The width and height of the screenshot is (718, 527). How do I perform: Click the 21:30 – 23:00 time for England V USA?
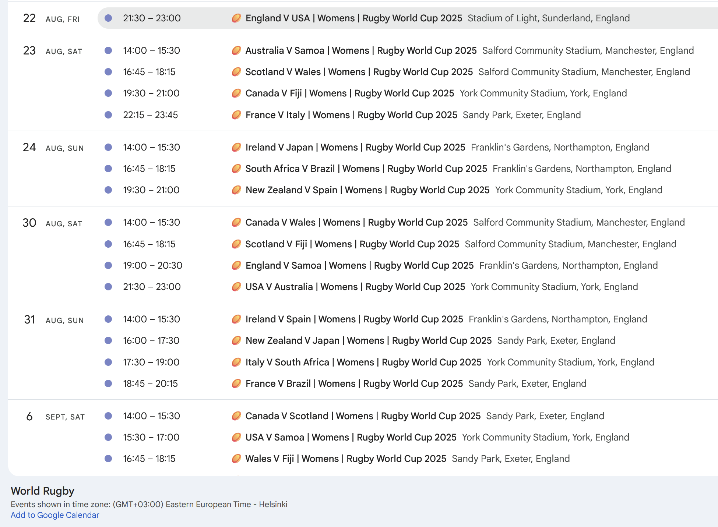point(152,18)
